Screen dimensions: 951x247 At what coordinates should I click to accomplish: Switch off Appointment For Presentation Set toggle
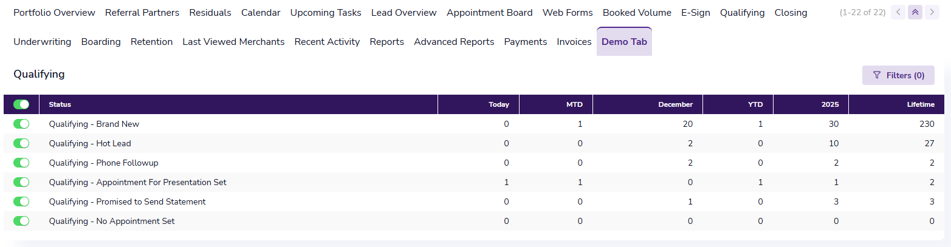[x=21, y=182]
